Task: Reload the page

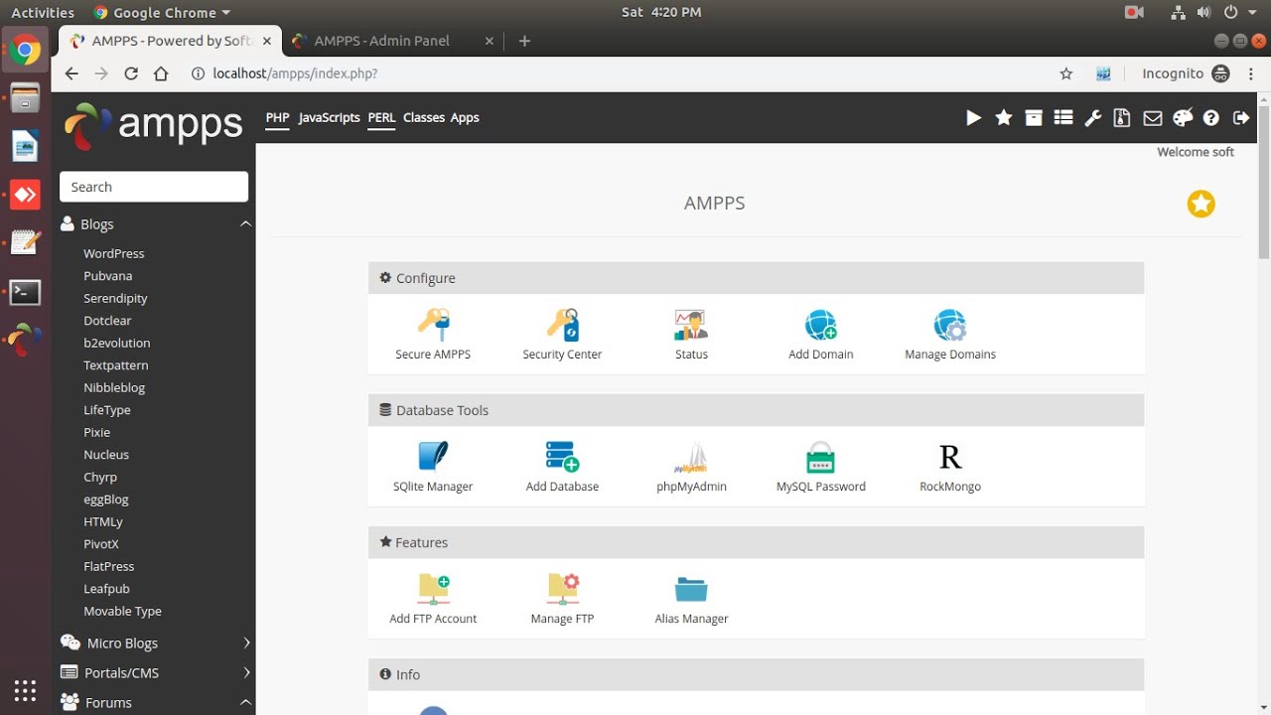Action: 131,73
